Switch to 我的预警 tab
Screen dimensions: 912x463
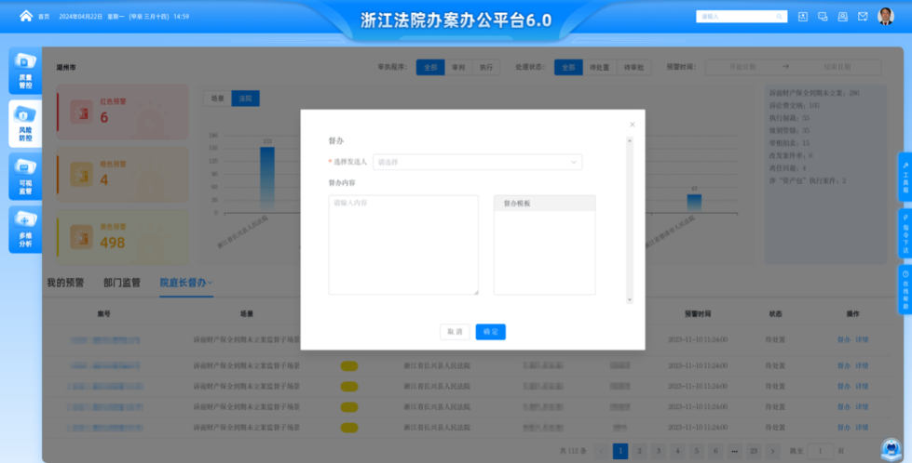coord(65,283)
